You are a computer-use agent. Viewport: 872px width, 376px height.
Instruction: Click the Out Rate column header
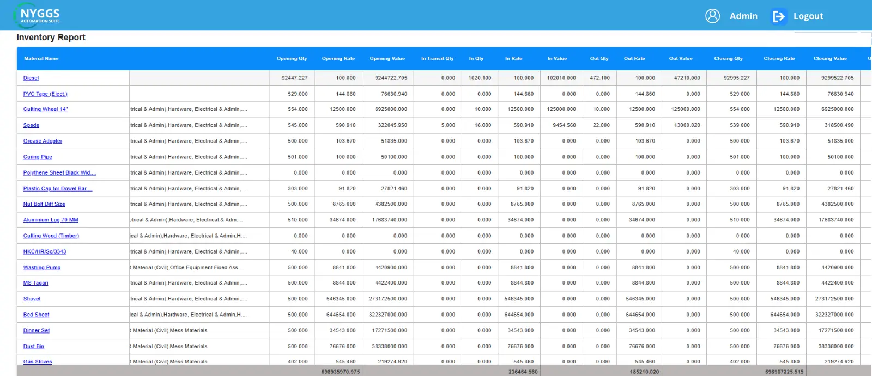pos(634,59)
